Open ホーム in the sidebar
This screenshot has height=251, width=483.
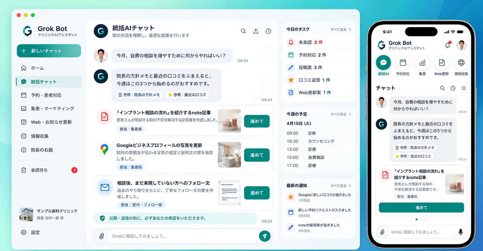pos(49,68)
